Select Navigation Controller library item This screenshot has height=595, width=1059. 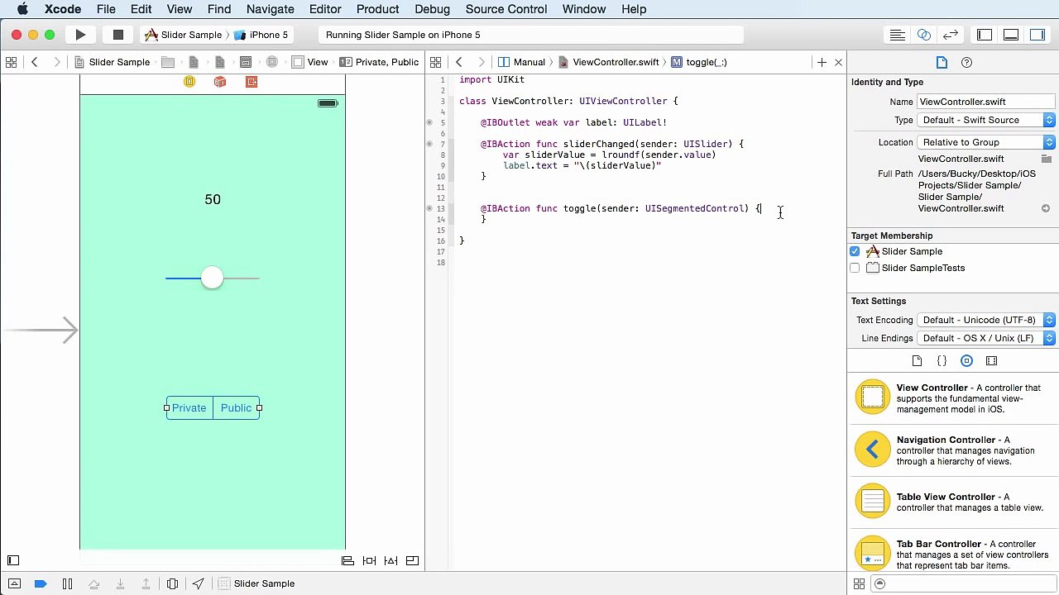tap(951, 450)
